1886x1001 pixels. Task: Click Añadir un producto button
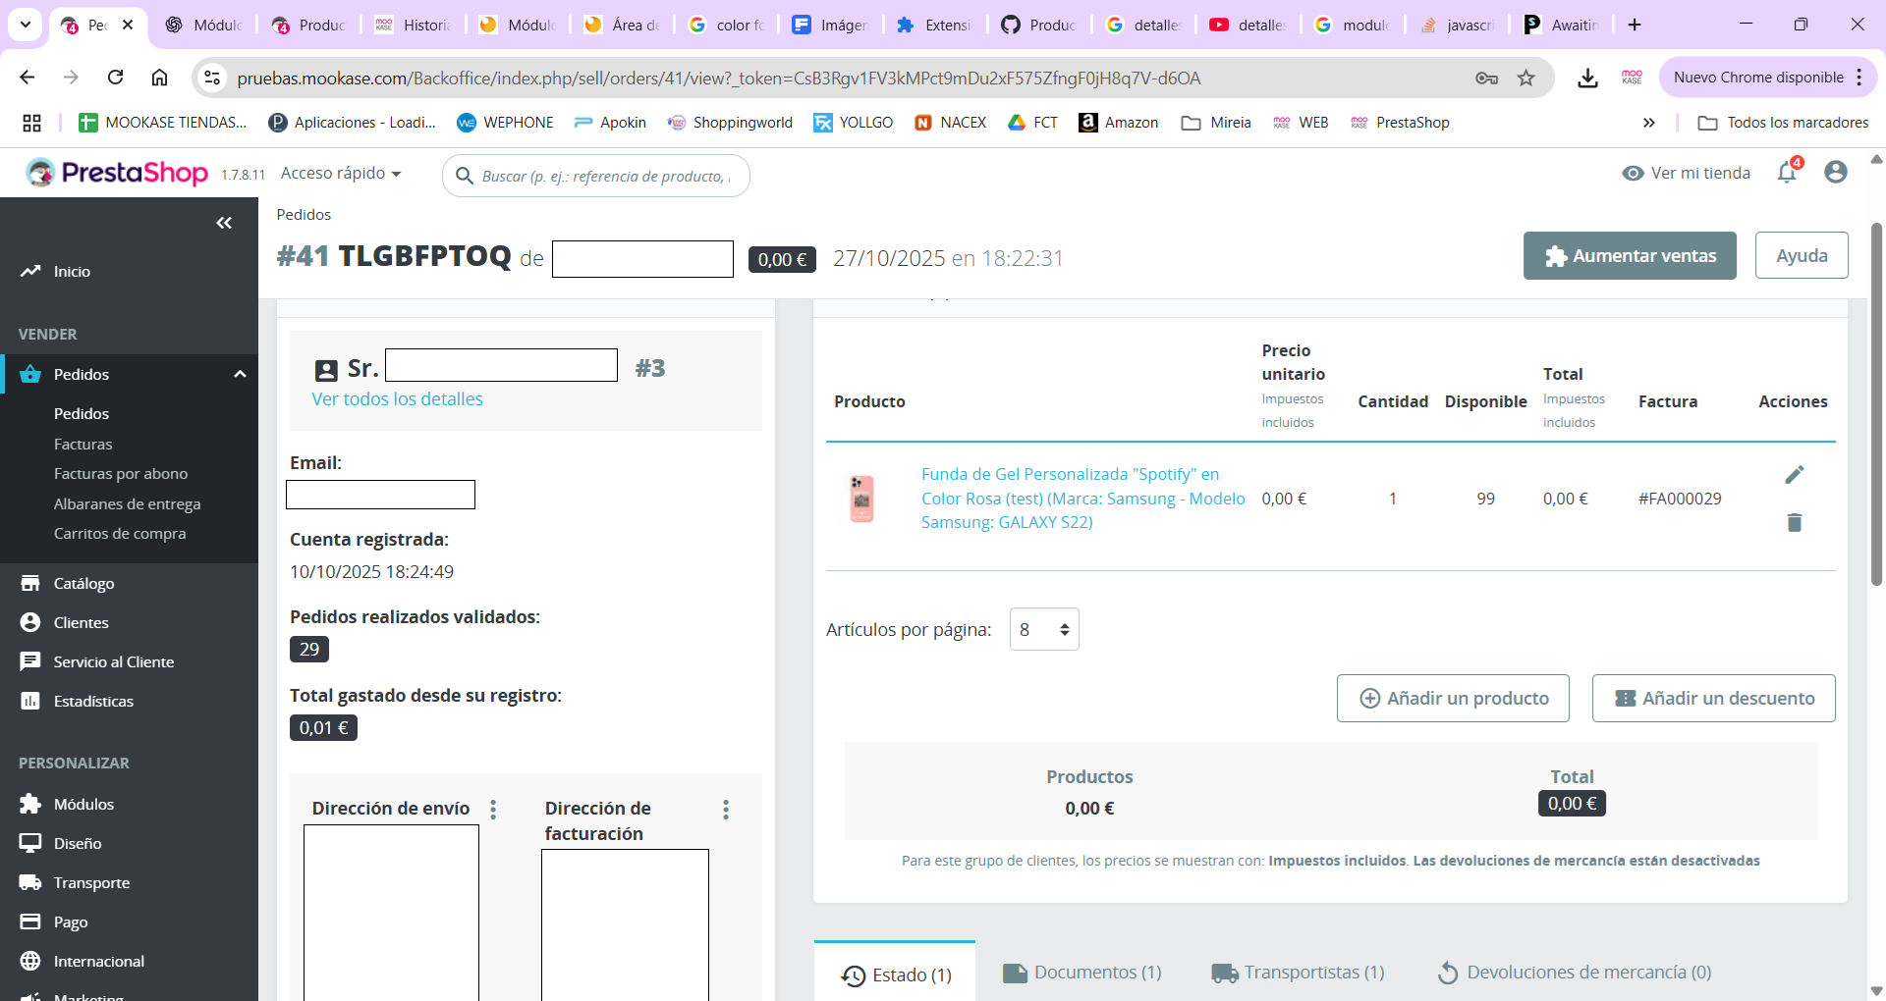[x=1453, y=698]
